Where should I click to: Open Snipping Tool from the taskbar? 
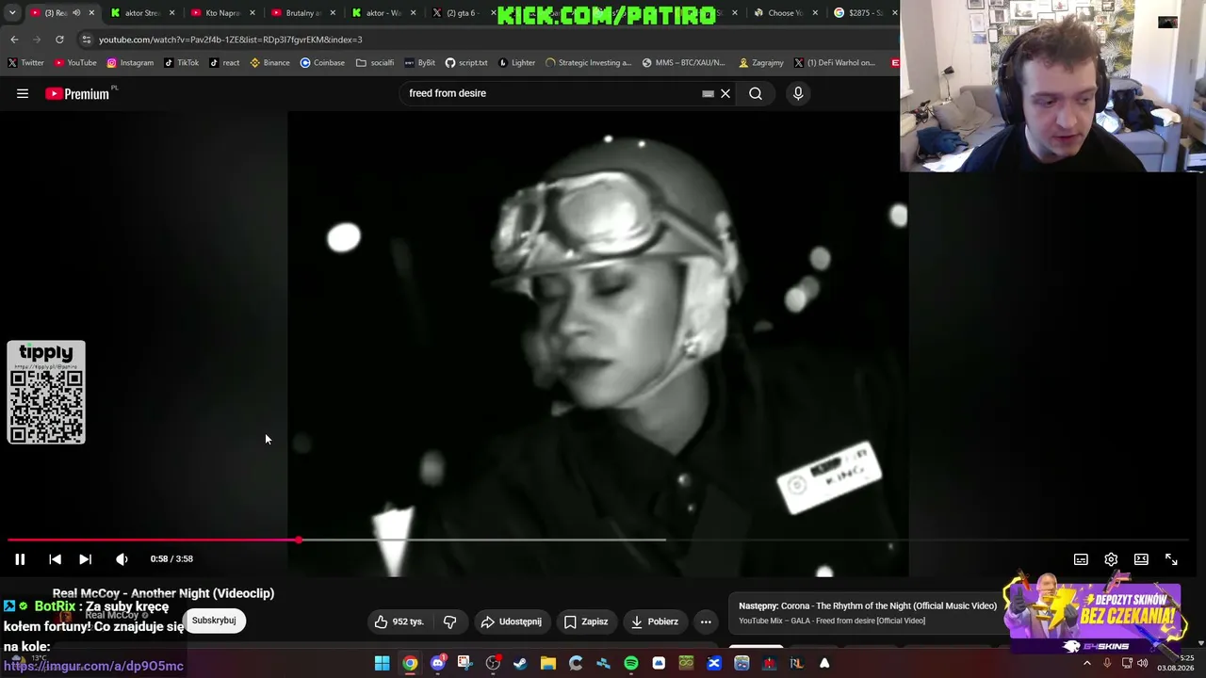click(464, 664)
